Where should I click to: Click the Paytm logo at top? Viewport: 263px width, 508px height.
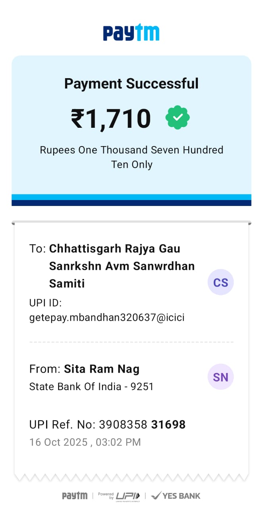point(131,33)
